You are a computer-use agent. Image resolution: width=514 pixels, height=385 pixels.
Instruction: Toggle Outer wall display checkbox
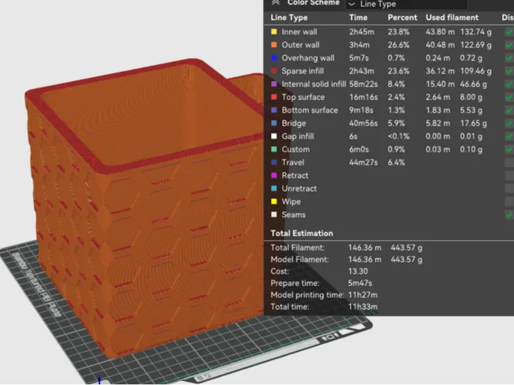(x=509, y=45)
